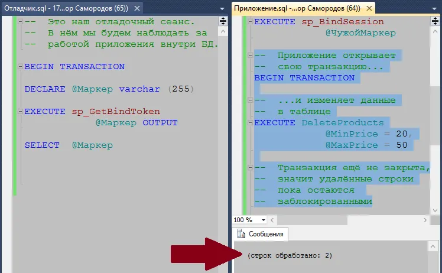Viewport: 442px width, 273px height.
Task: Click @MinPrice parameter
Action: [352, 134]
